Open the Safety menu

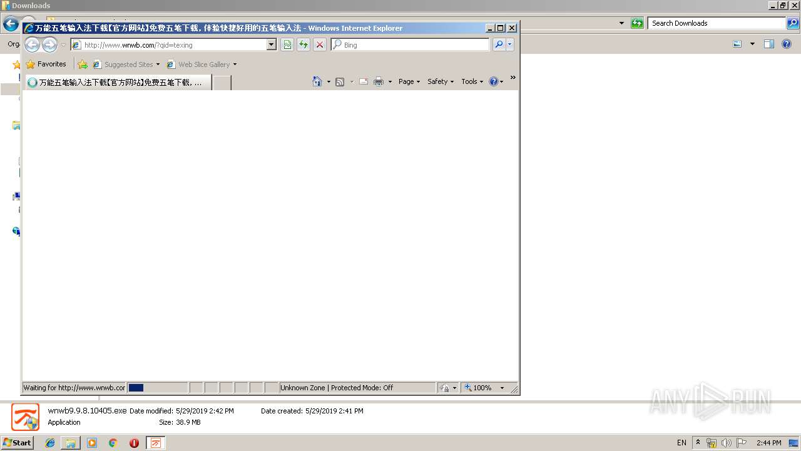[x=441, y=81]
